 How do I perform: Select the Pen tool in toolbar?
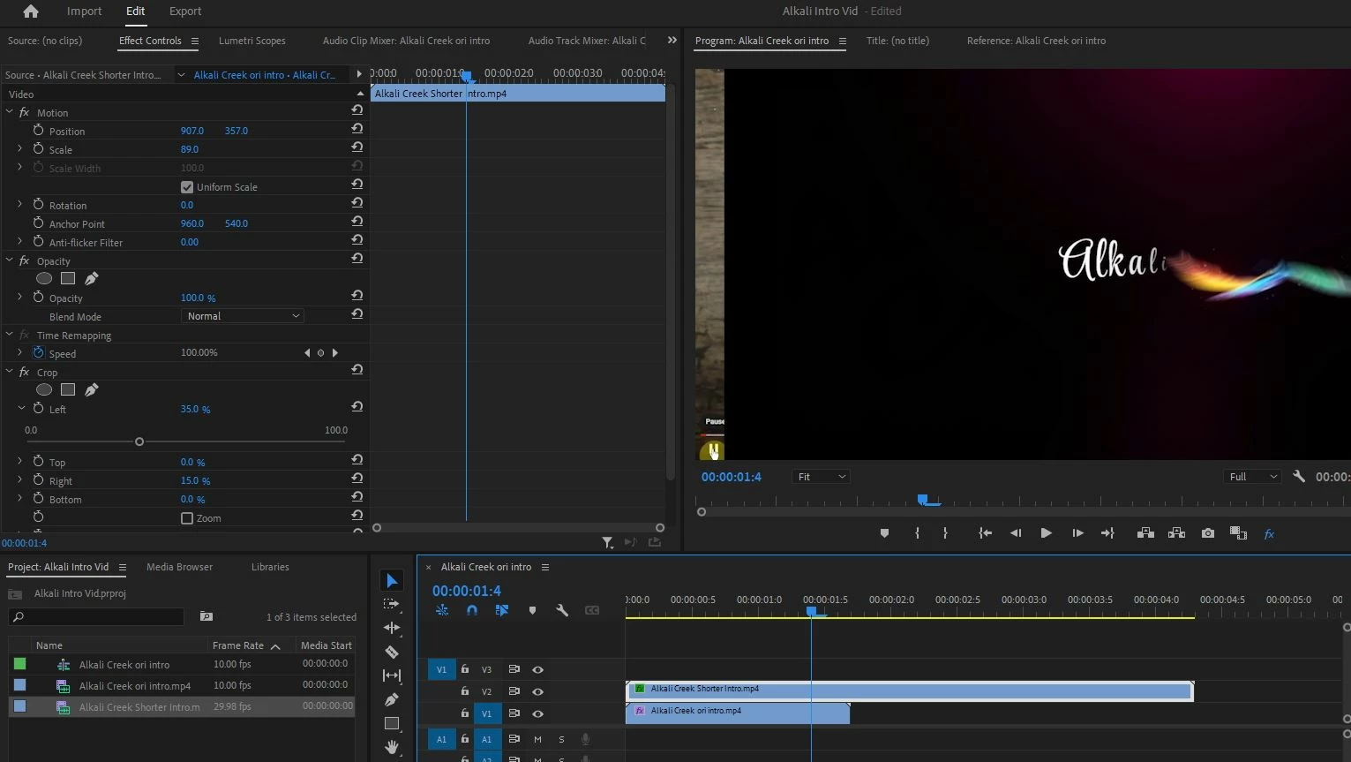pyautogui.click(x=392, y=699)
